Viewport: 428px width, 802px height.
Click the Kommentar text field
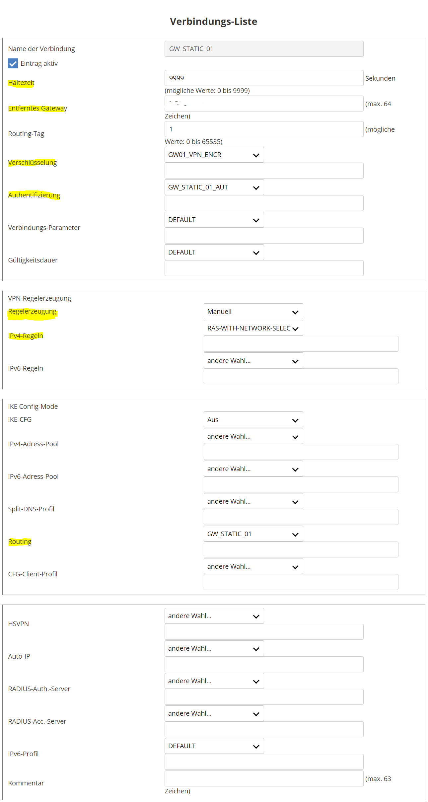[264, 778]
